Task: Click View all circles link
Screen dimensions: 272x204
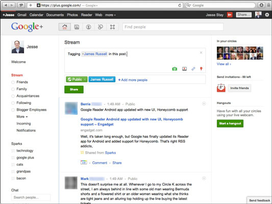Action: [x=224, y=64]
